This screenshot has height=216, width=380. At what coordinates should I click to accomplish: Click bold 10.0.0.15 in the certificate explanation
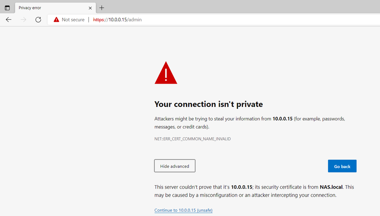coord(242,187)
